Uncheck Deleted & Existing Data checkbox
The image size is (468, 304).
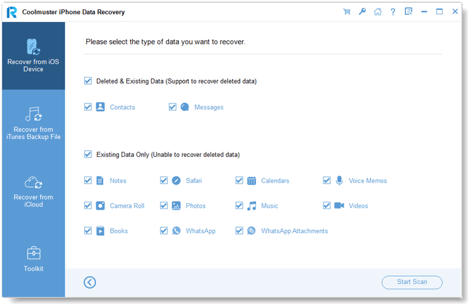88,81
